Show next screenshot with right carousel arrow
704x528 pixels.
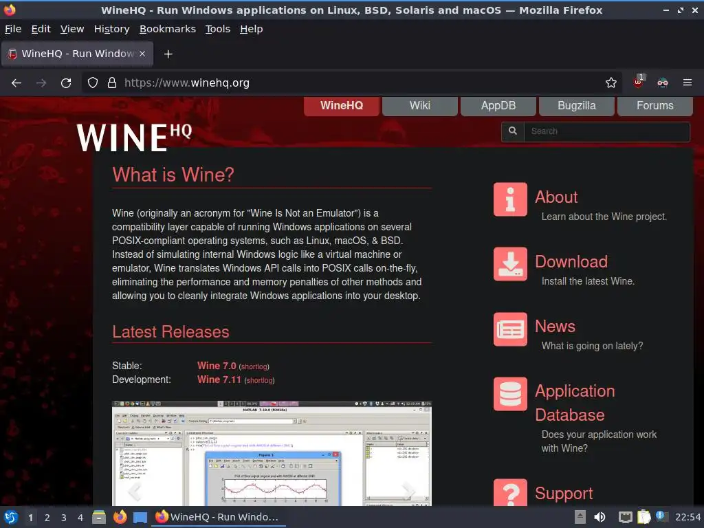click(x=408, y=492)
